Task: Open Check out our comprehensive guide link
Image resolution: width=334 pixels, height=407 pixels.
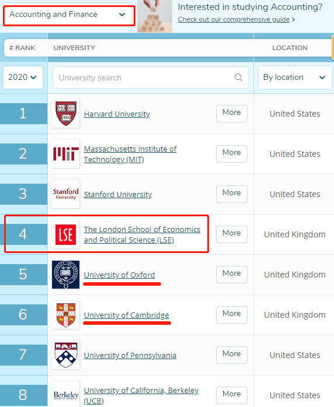Action: (234, 19)
